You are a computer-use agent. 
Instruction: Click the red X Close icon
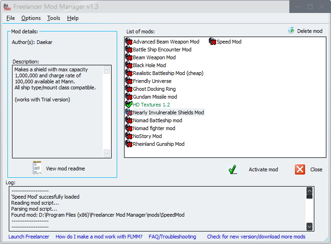[x=300, y=169]
